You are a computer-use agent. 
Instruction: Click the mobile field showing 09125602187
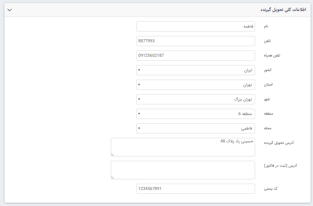click(196, 55)
